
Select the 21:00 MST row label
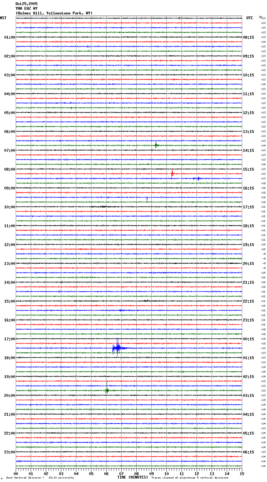(x=9, y=414)
